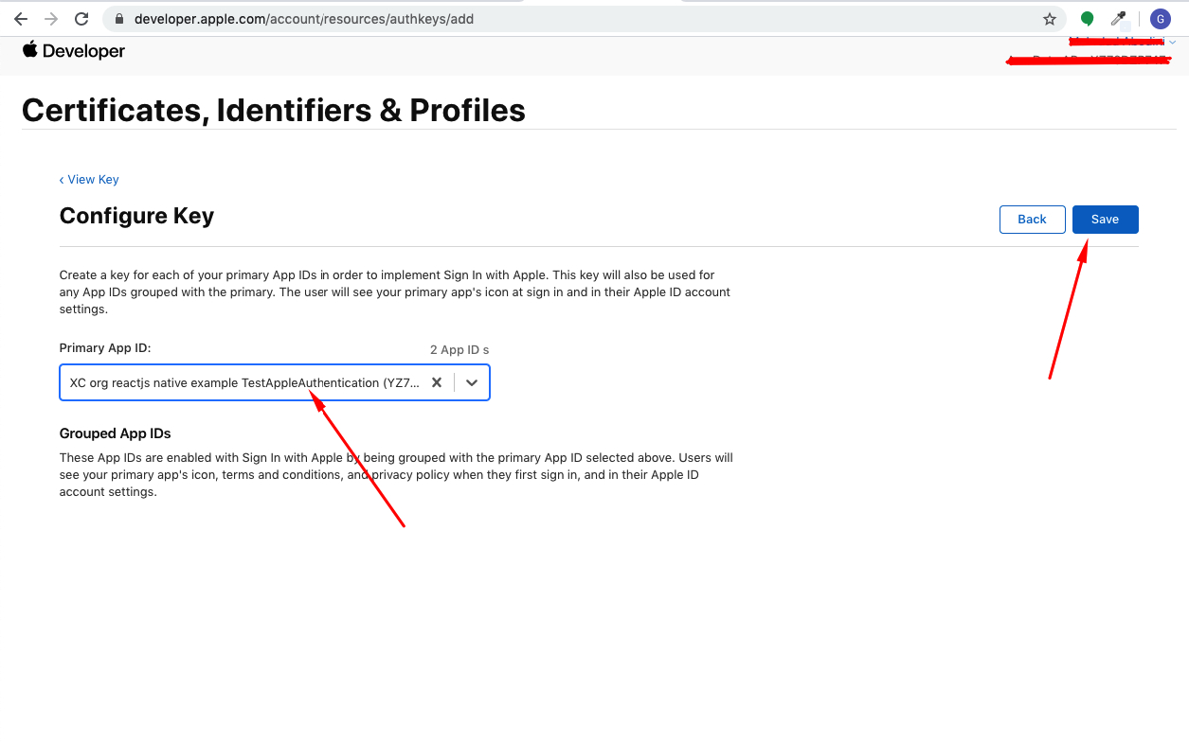Click the padlock site security icon

coord(118,19)
